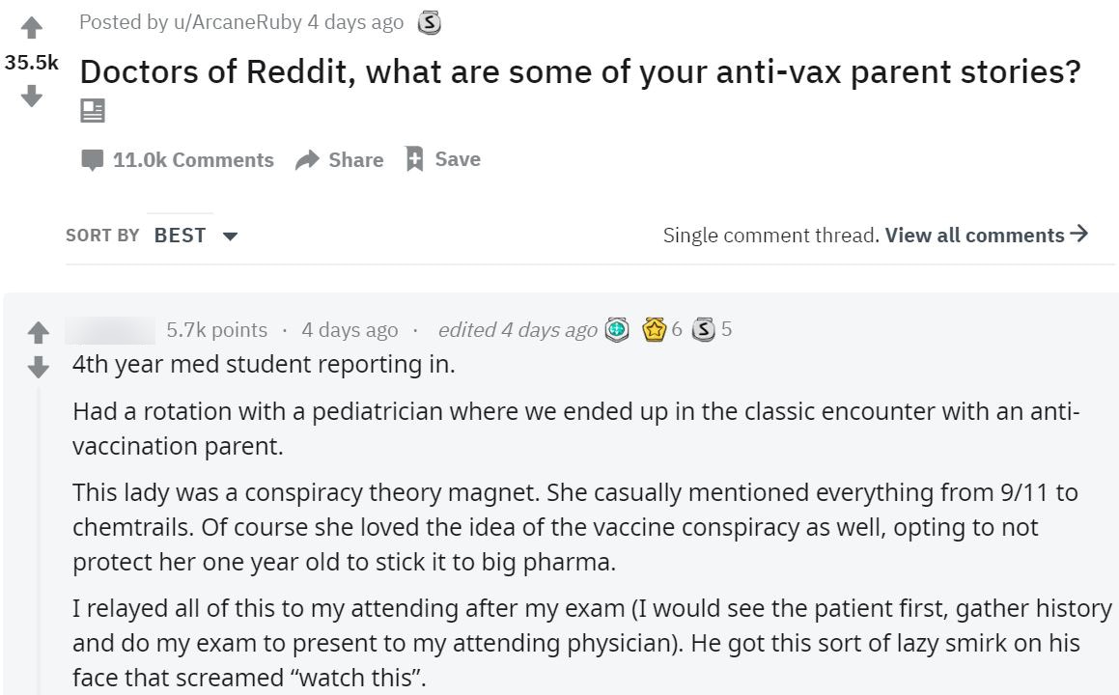
Task: Click the platinum award on the comment
Action: coord(616,330)
